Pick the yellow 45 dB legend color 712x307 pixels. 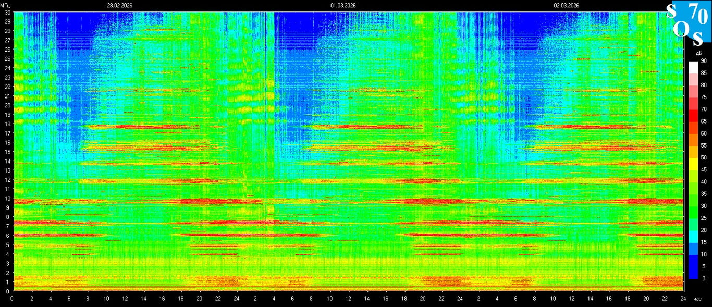693,164
